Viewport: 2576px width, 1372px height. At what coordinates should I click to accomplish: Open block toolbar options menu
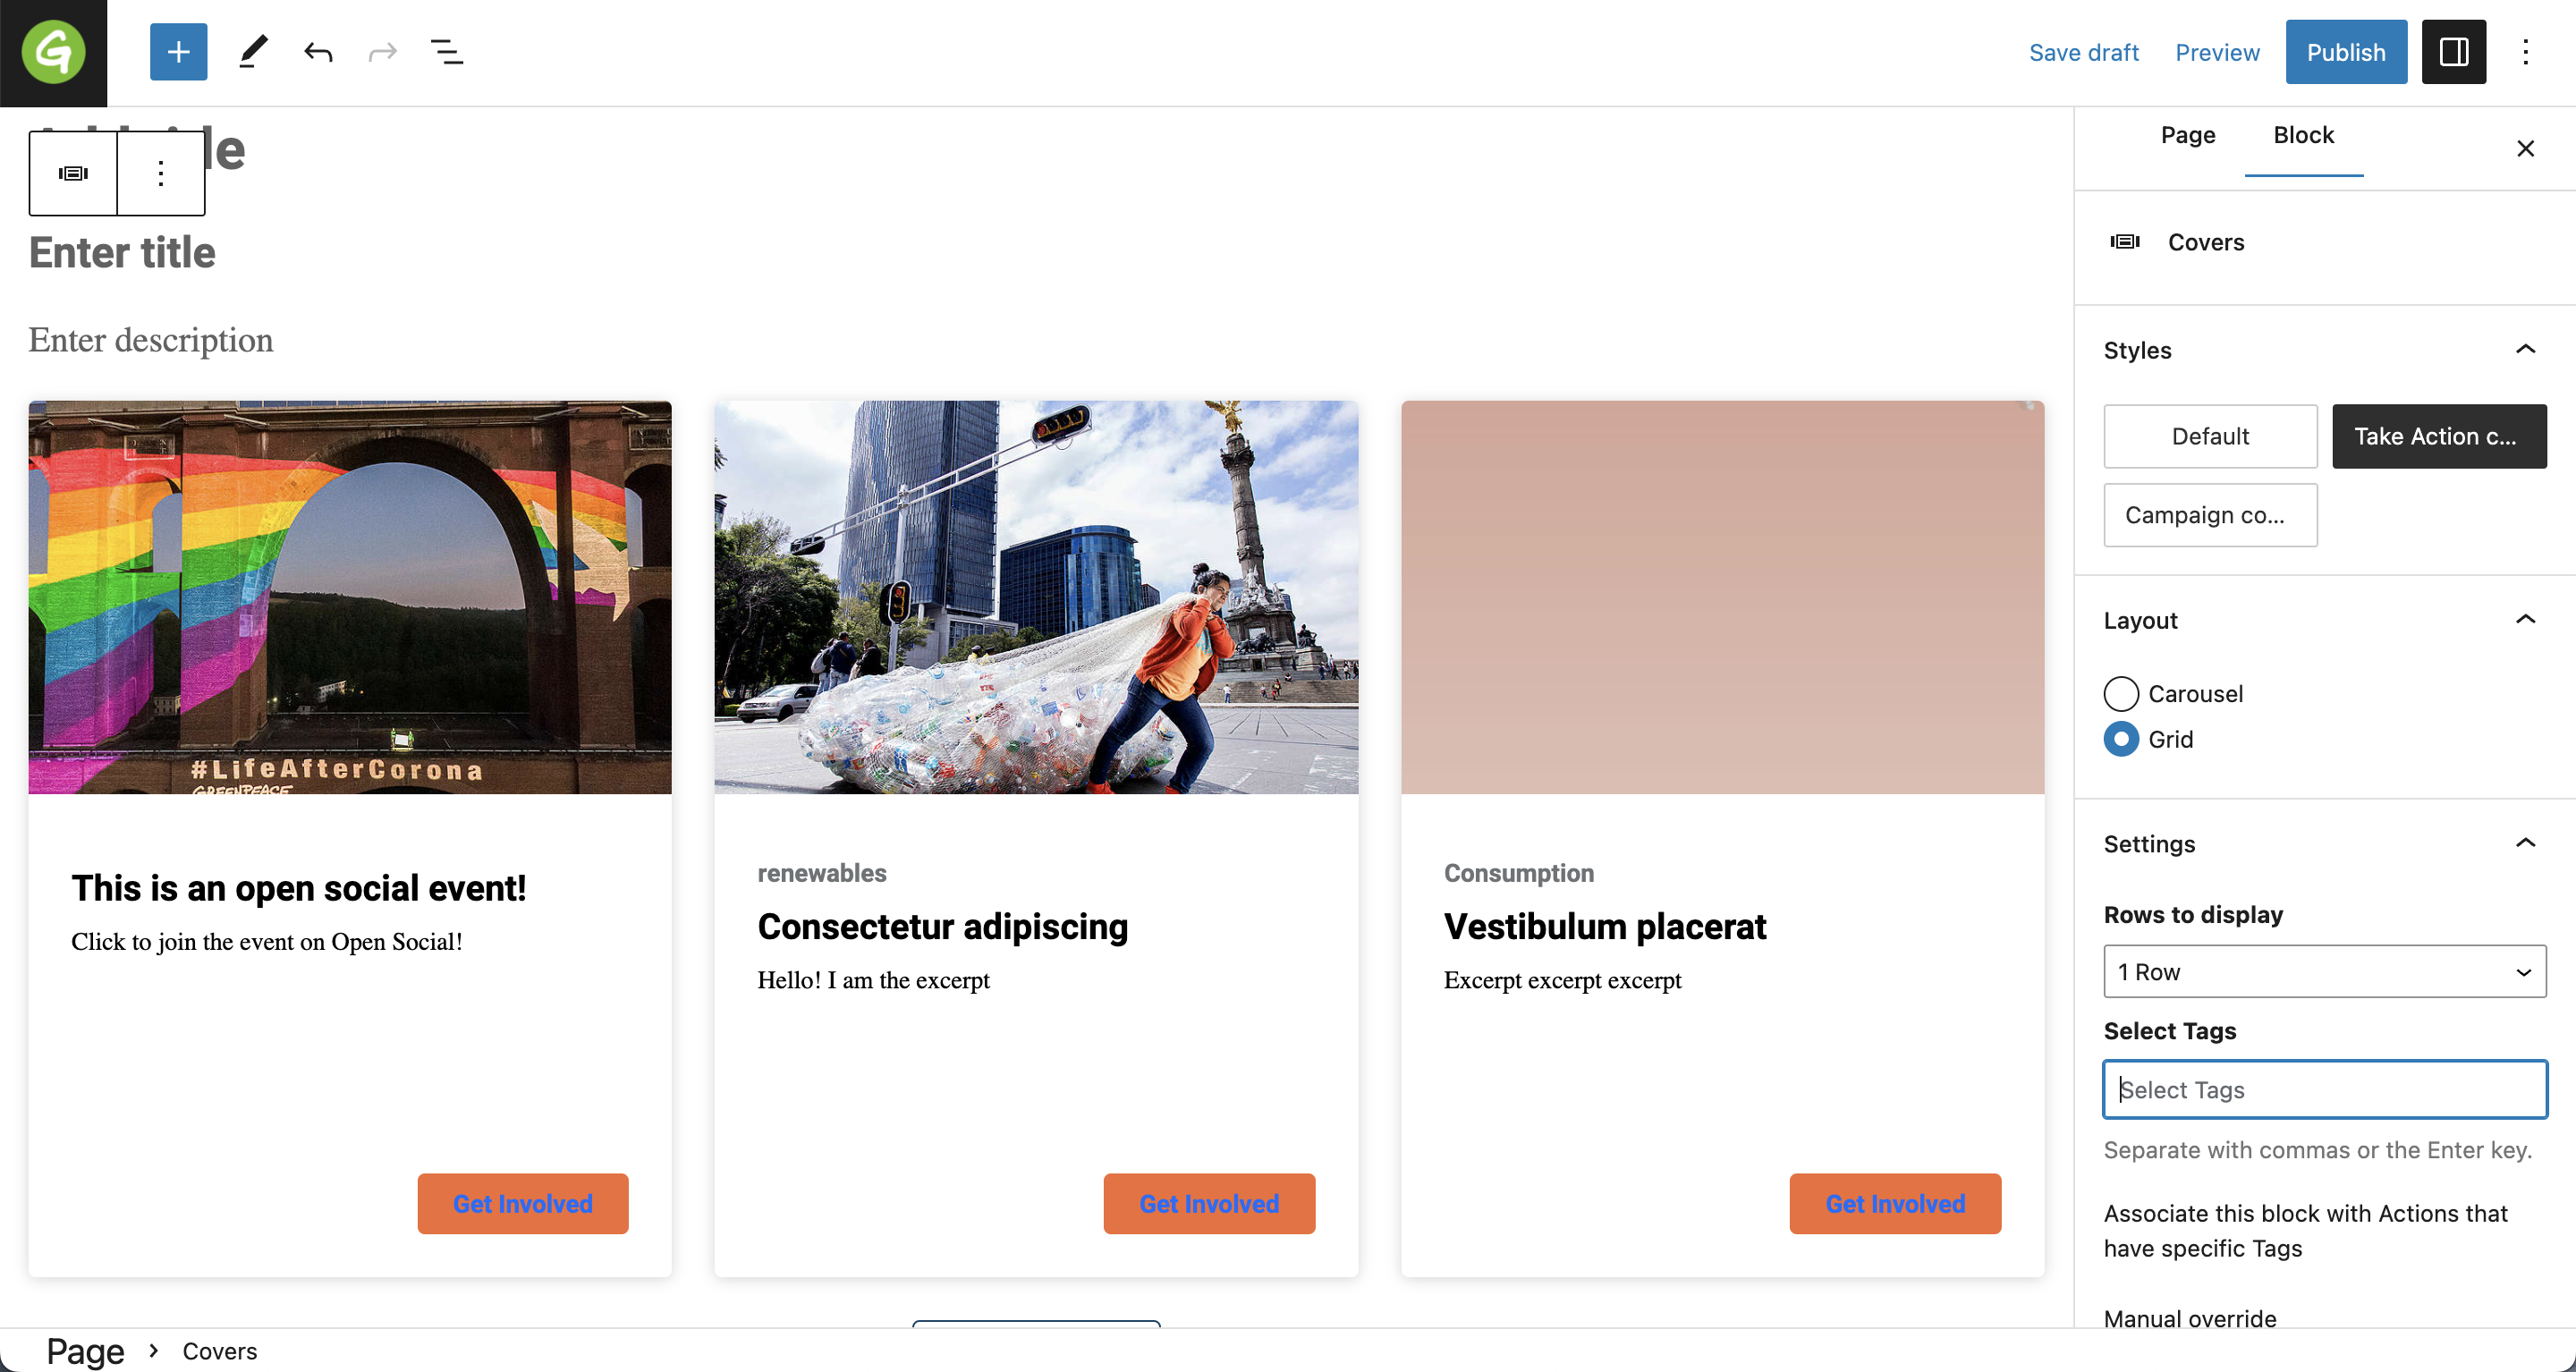click(x=161, y=173)
